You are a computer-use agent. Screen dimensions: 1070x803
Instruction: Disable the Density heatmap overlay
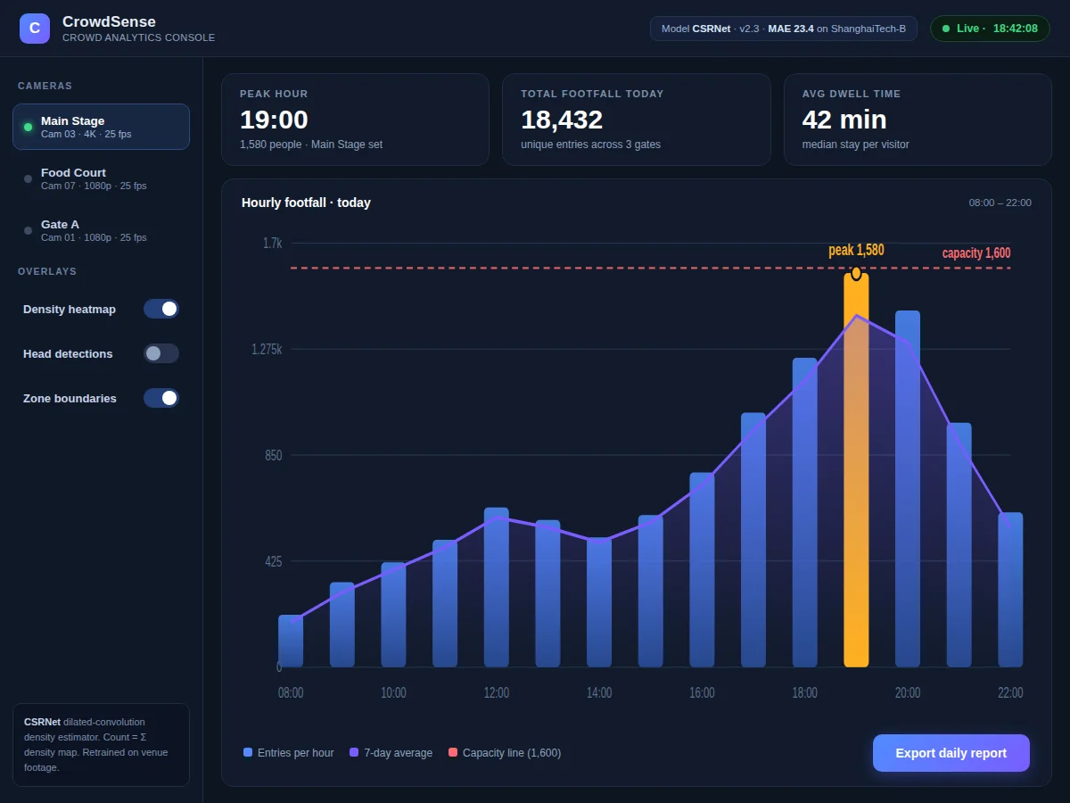coord(161,309)
